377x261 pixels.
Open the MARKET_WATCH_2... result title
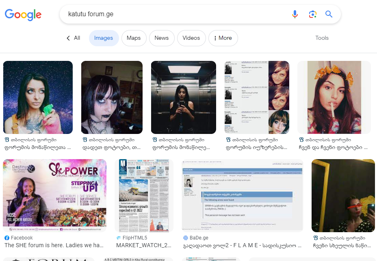(144, 246)
